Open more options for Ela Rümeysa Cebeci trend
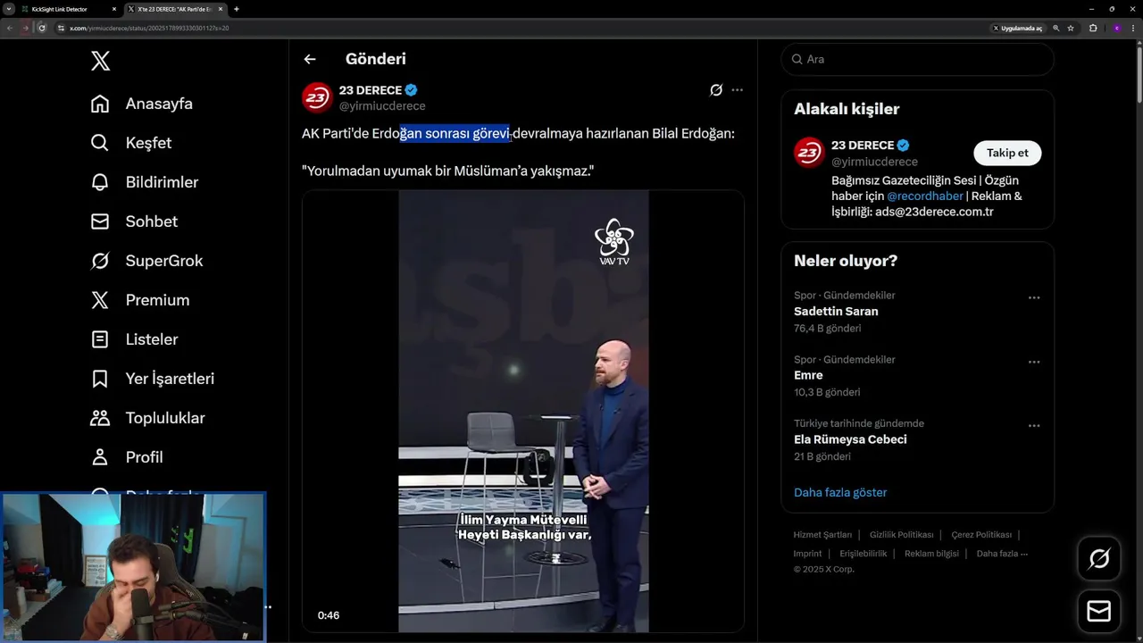The width and height of the screenshot is (1143, 643). [x=1034, y=426]
